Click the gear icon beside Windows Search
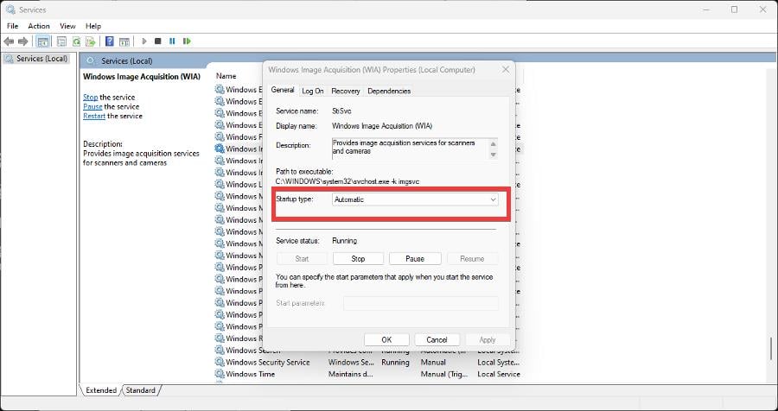 pyautogui.click(x=220, y=351)
